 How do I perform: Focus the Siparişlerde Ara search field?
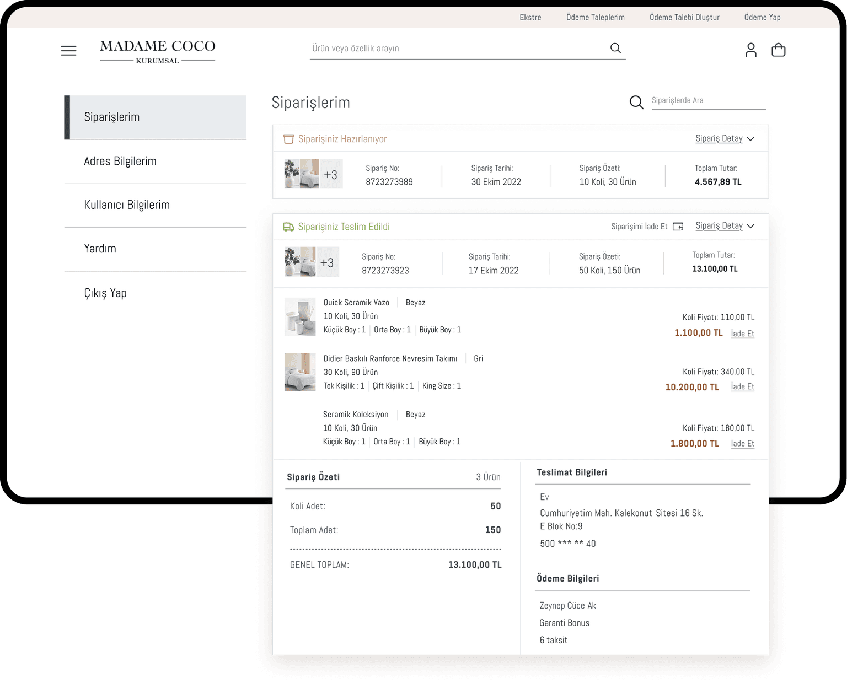tap(708, 100)
